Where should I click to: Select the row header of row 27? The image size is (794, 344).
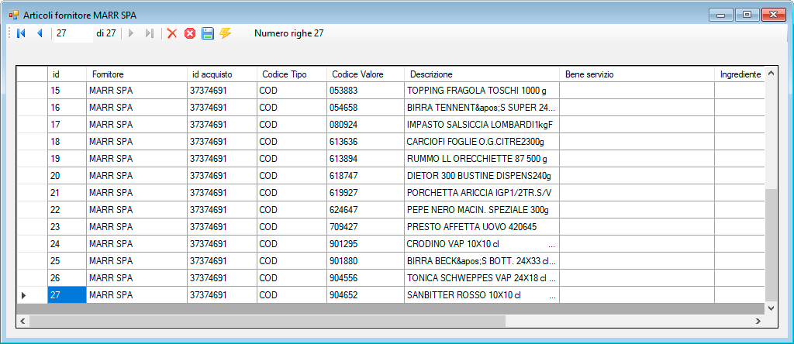click(32, 295)
